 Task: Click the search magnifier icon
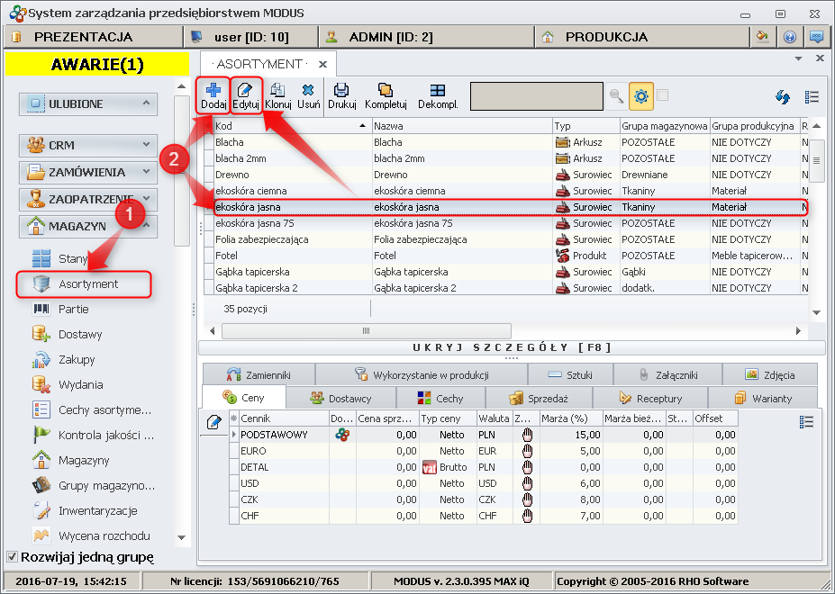[x=616, y=96]
